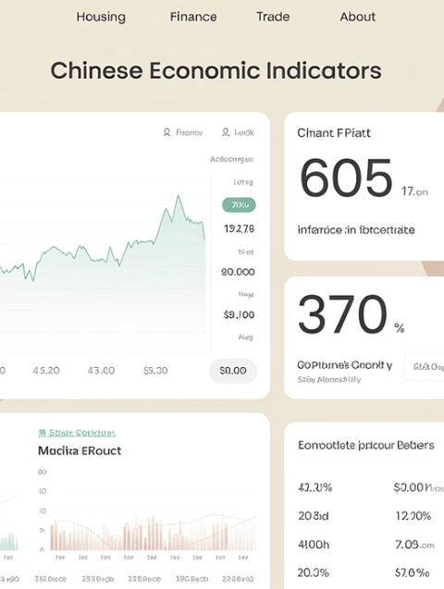Open the Housing menu item

click(x=101, y=17)
